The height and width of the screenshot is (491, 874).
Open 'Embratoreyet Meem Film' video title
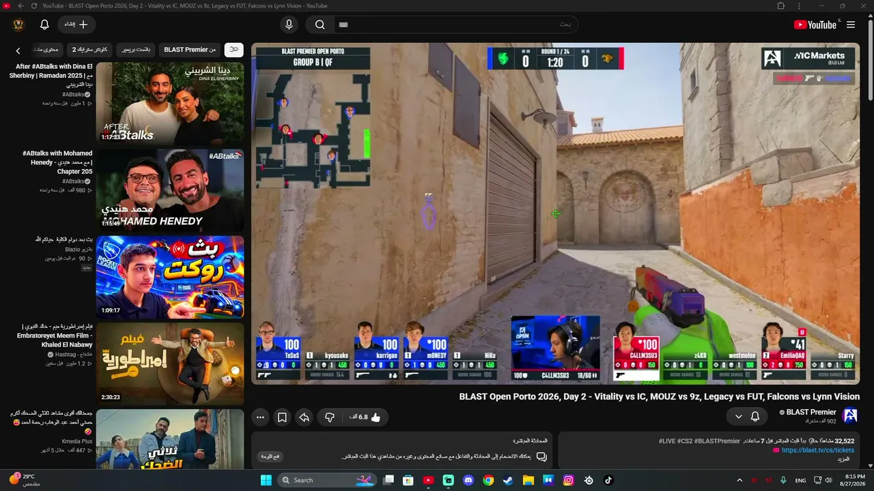click(56, 336)
